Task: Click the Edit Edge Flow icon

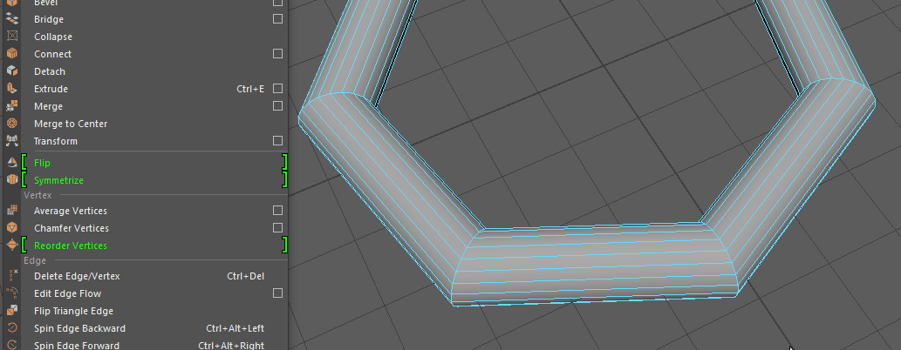Action: [12, 293]
